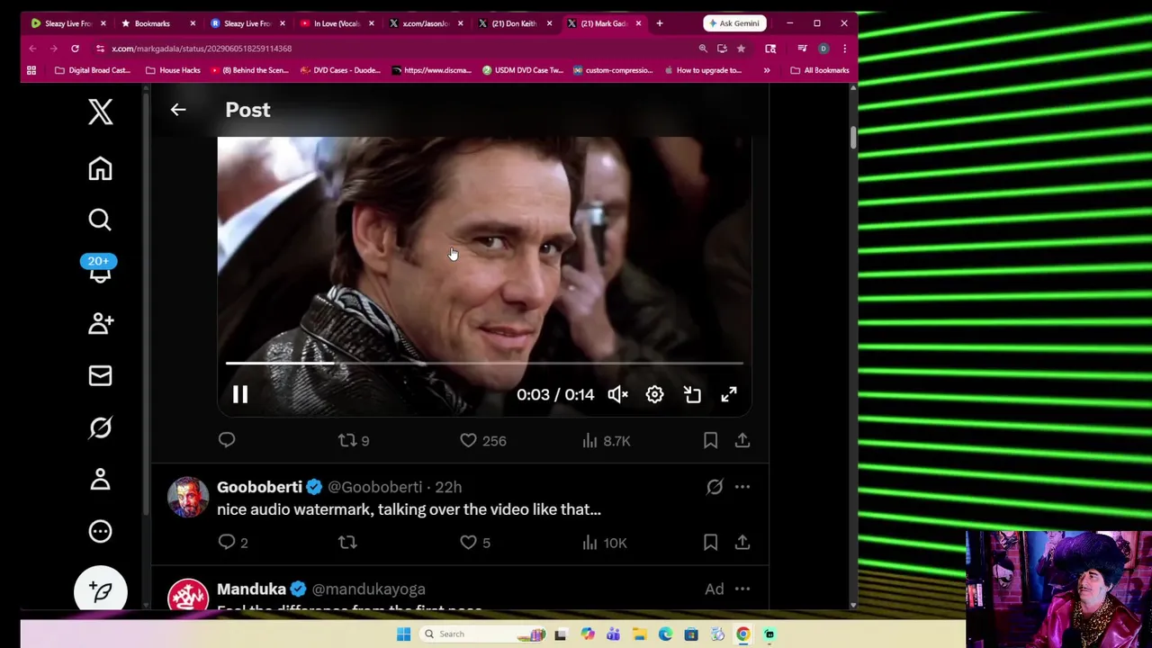The height and width of the screenshot is (648, 1152).
Task: Like Gooboberti's reply with 5 likes
Action: point(475,543)
